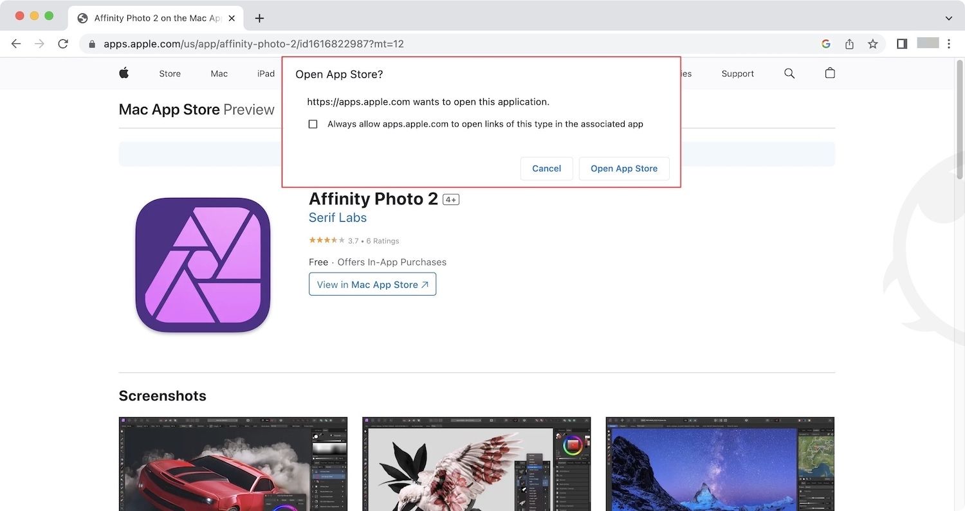Open the shopping bag icon

tap(830, 73)
